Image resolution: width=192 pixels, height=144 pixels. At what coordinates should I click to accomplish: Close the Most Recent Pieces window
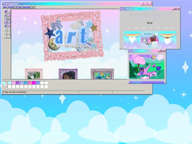coord(164,51)
